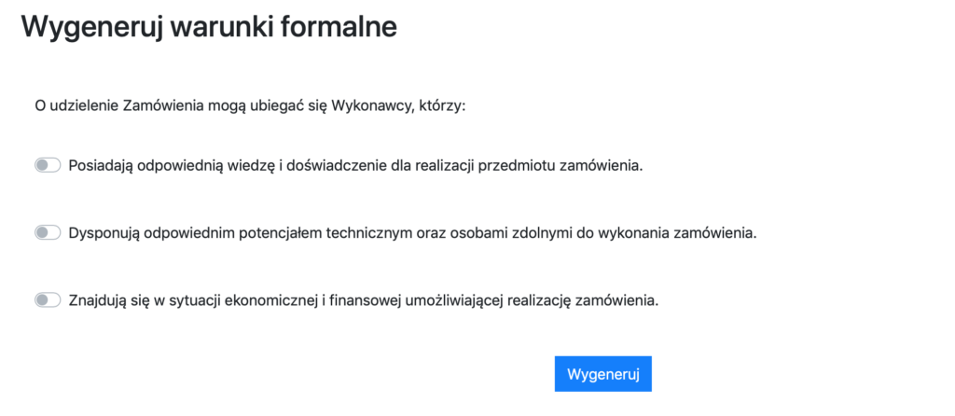Click the "Wygeneruj warunki formalne" heading
Screen dimensions: 955x416
(209, 27)
